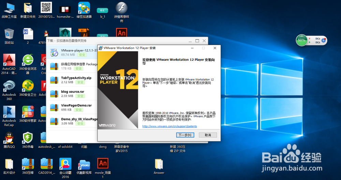341x180 pixels.
Task: Click the blue plus on speed widget
Action: point(323,40)
